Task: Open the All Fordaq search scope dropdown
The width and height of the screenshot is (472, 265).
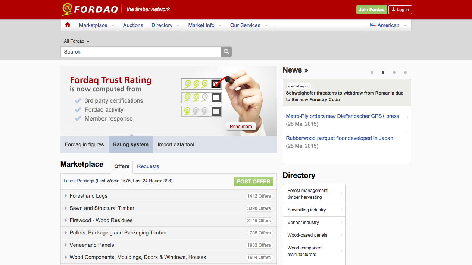Action: [76, 41]
